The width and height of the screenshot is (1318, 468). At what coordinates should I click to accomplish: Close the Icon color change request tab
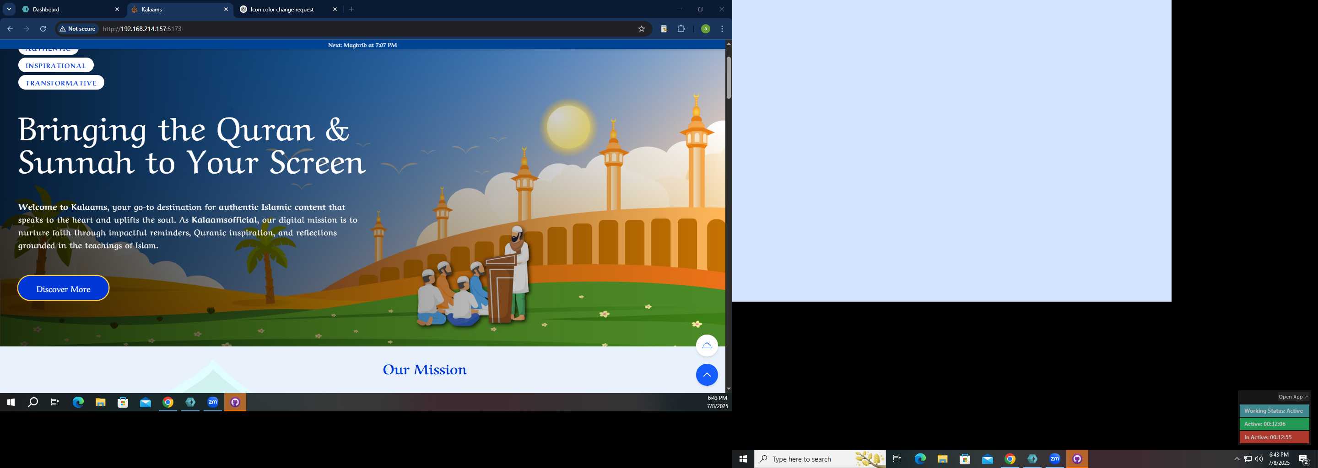[x=335, y=9]
